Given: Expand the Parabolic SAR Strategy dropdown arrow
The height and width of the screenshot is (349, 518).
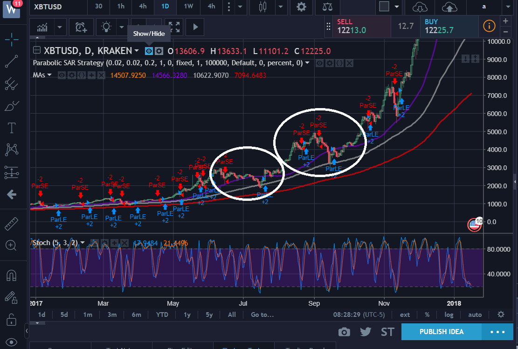Looking at the screenshot, I should pyautogui.click(x=307, y=63).
